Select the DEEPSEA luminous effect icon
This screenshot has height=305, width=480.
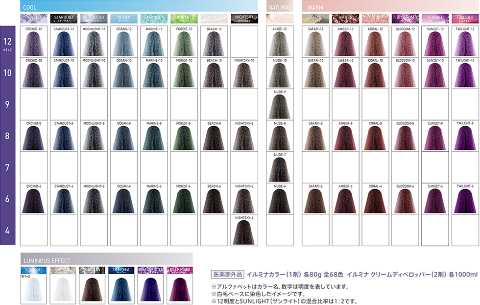[120, 269]
